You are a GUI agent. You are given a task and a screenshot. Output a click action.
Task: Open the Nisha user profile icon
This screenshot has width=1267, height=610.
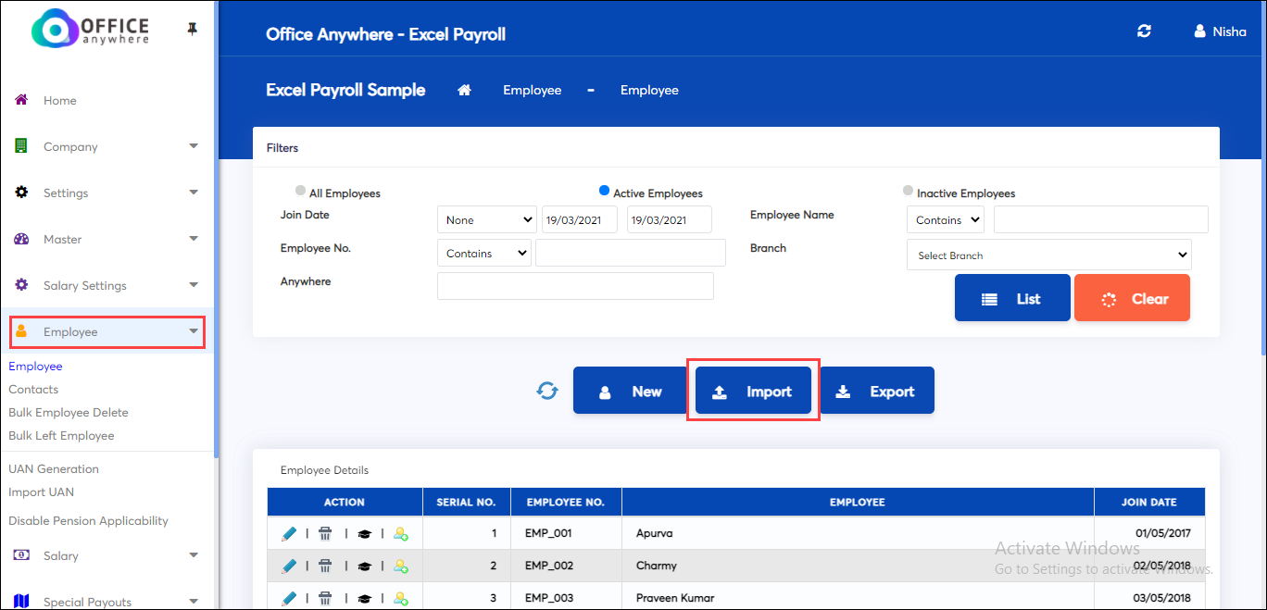click(x=1200, y=31)
